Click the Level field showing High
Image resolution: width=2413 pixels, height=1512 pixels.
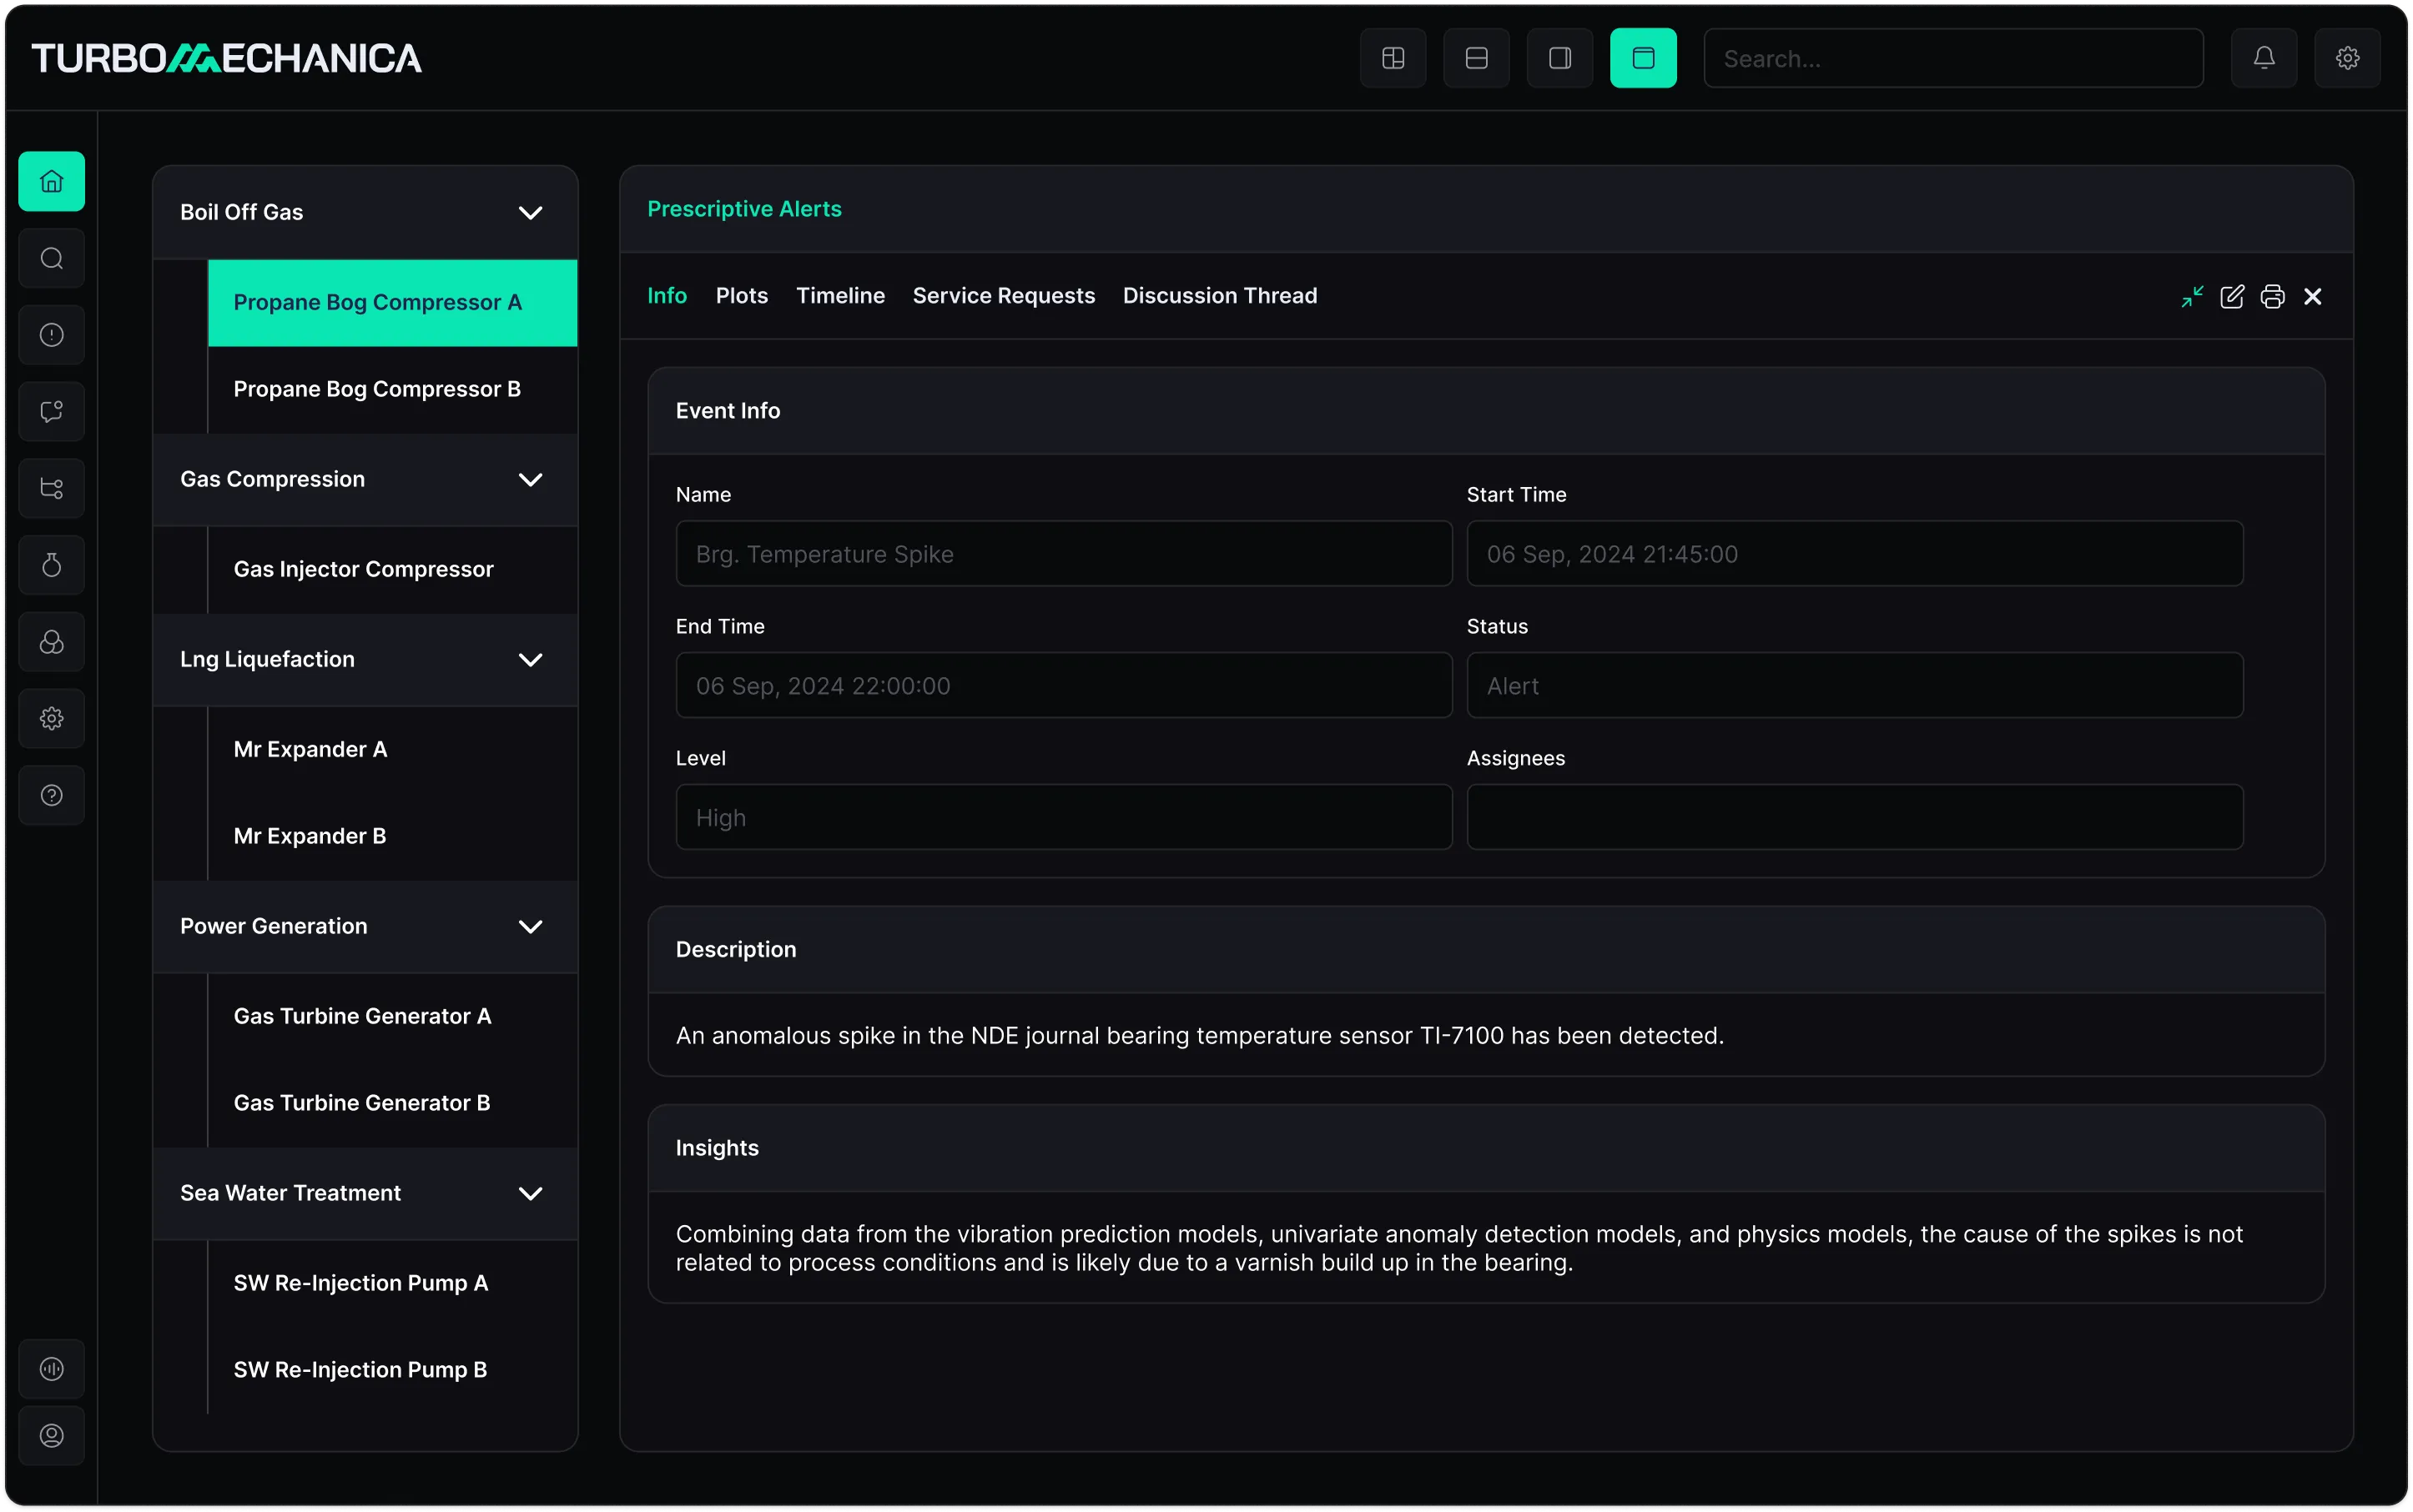click(1064, 817)
